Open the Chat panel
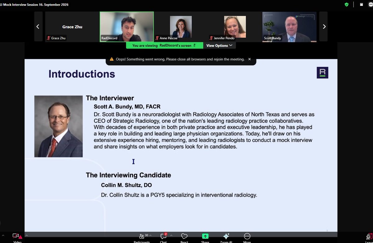This screenshot has height=243, width=373. coord(163,238)
